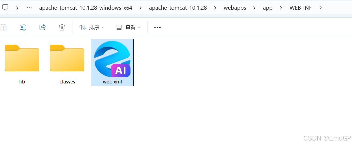Click the web.xml file name label
This screenshot has width=352, height=144.
tap(112, 82)
